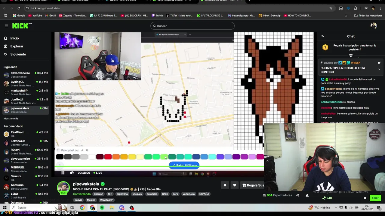This screenshot has width=385, height=216.
Task: Click pipewakatela channel avatar with LIVE badge
Action: point(63,188)
